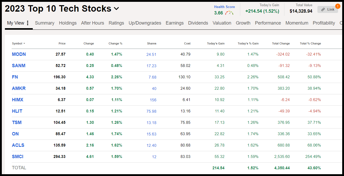This screenshot has height=176, width=344.
Task: Sort by the Total % Change column header
Action: tap(310, 44)
